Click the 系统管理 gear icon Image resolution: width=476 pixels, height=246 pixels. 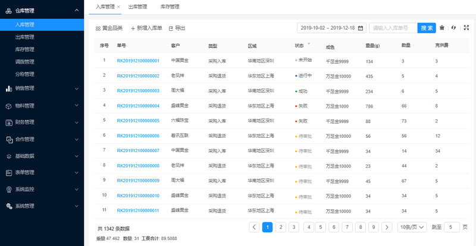coord(9,206)
